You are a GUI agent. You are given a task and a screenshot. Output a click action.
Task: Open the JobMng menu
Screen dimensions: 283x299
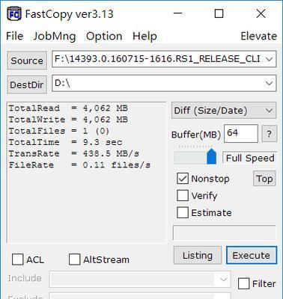tap(55, 36)
